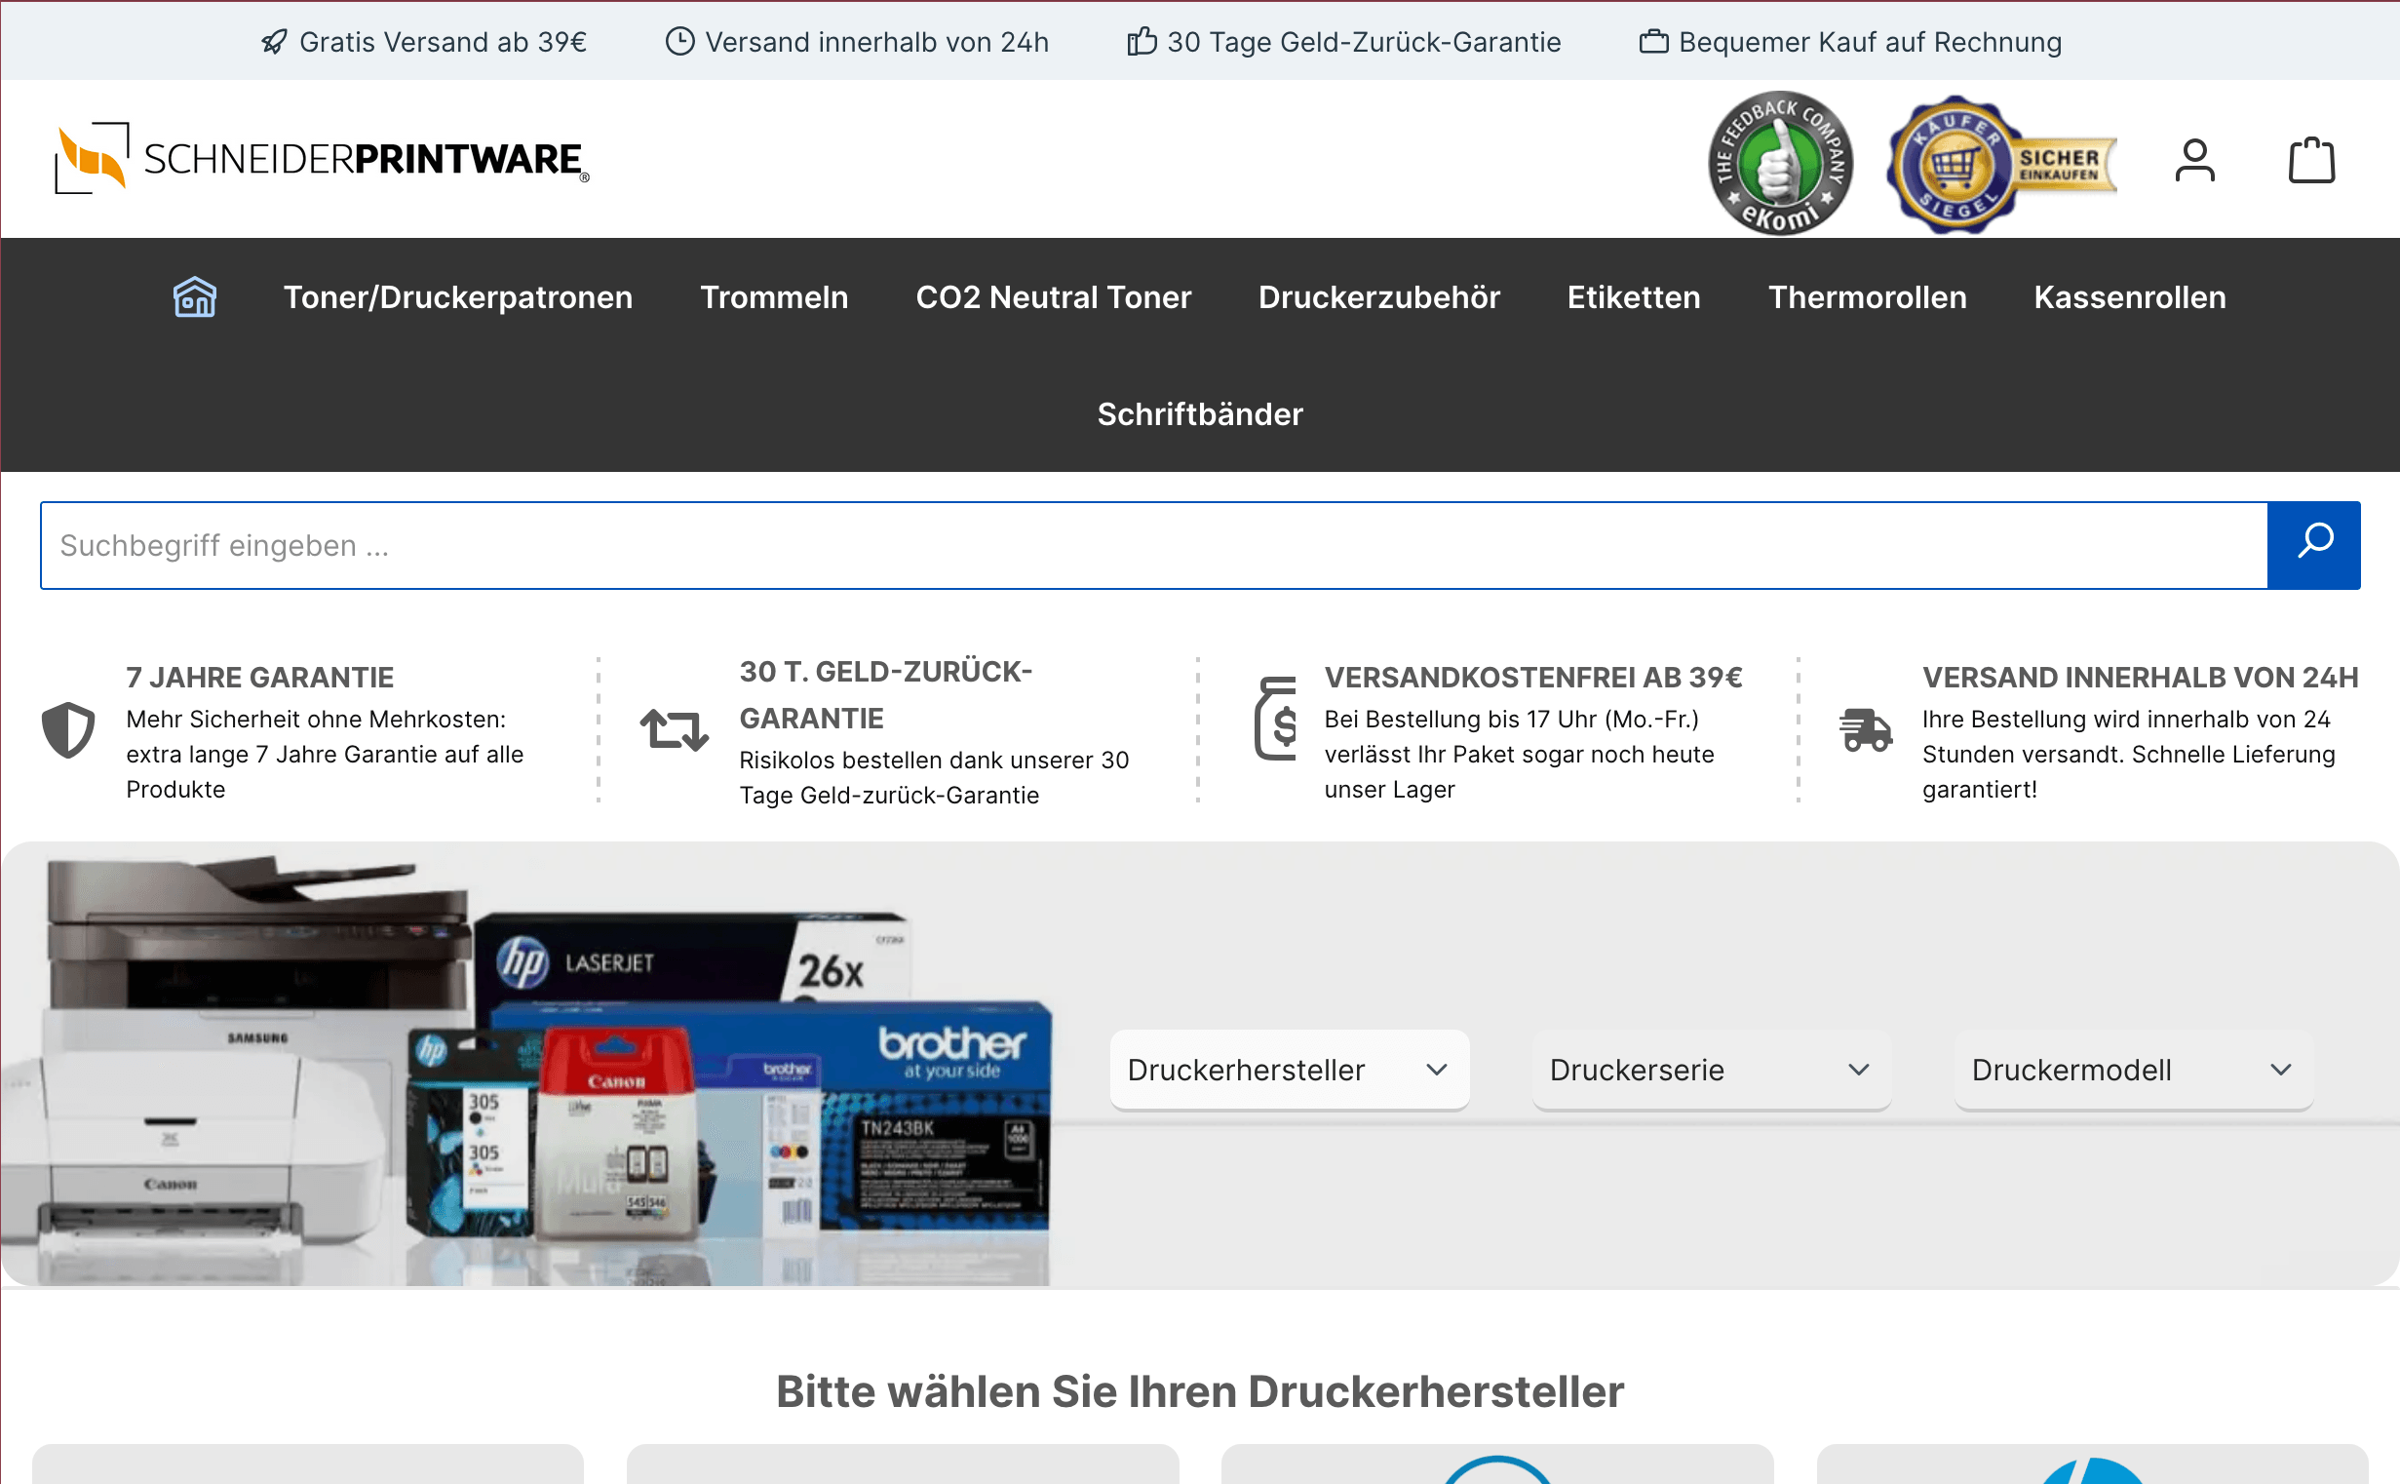Screen dimensions: 2400x1484
Task: Click the blue search magnifier button
Action: (2312, 545)
